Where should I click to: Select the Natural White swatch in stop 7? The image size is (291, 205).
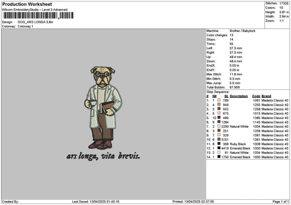click(219, 126)
